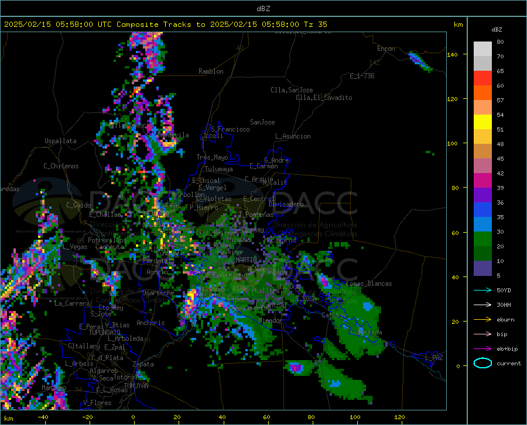The width and height of the screenshot is (527, 425).
Task: Click the Tulumaya place label
Action: (219, 169)
